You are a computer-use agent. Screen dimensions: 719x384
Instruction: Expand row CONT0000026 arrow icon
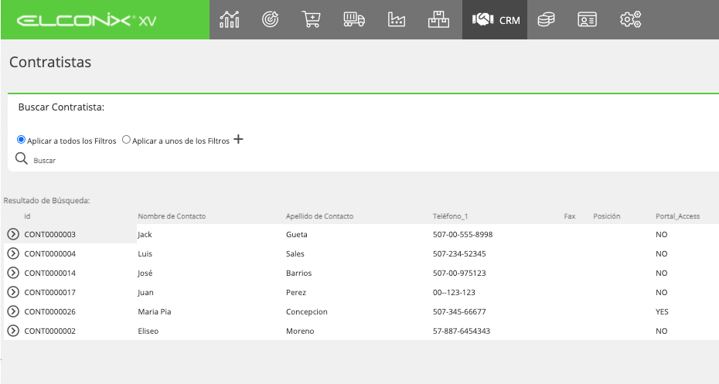[13, 311]
